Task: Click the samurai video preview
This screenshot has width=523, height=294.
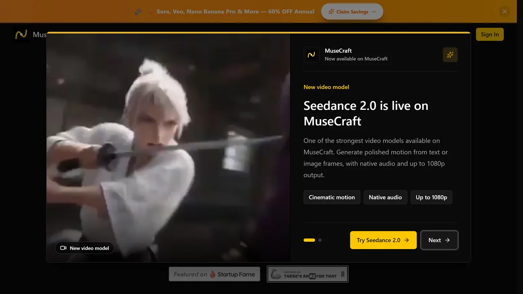Action: click(168, 148)
